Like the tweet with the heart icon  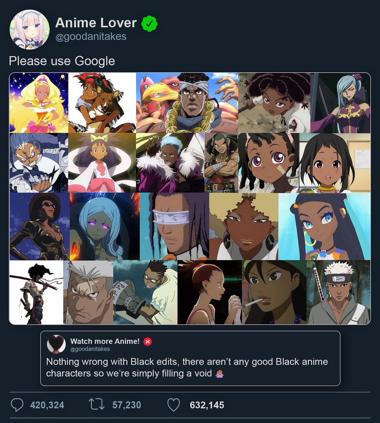[x=173, y=405]
